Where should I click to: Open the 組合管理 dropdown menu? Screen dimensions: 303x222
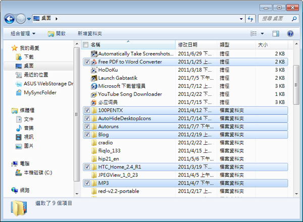click(x=23, y=34)
